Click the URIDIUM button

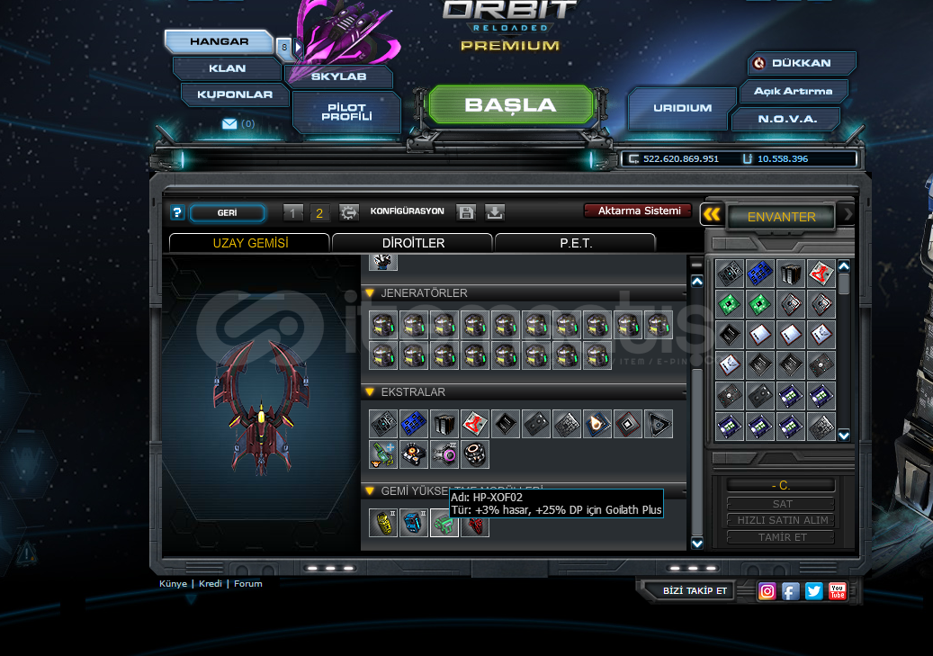tap(682, 108)
